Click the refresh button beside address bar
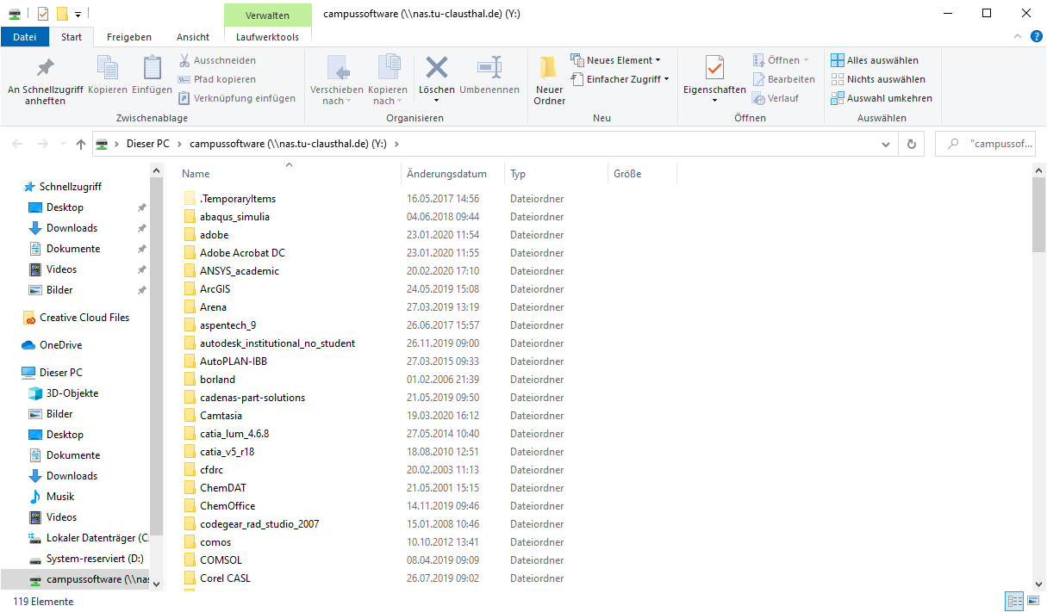The width and height of the screenshot is (1047, 612). [x=912, y=145]
